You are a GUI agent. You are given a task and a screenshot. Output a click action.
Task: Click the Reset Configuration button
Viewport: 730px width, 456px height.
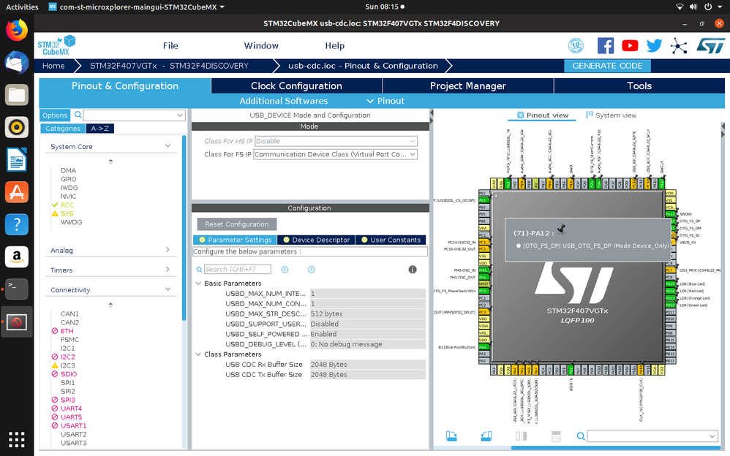(237, 224)
